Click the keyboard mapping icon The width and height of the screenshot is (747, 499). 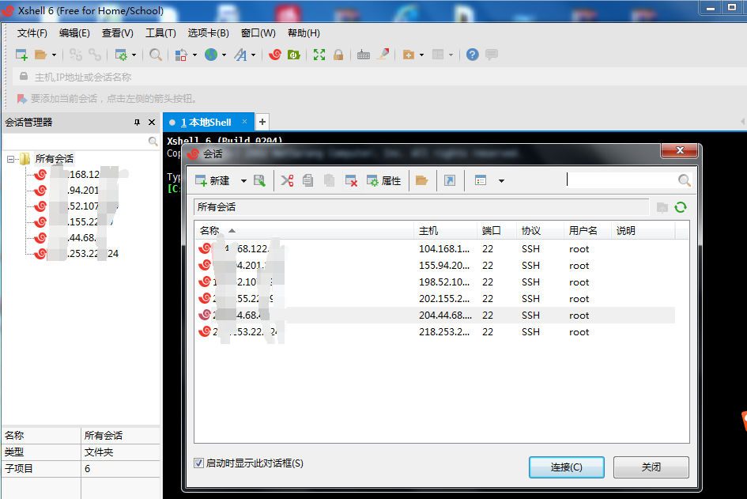point(364,55)
